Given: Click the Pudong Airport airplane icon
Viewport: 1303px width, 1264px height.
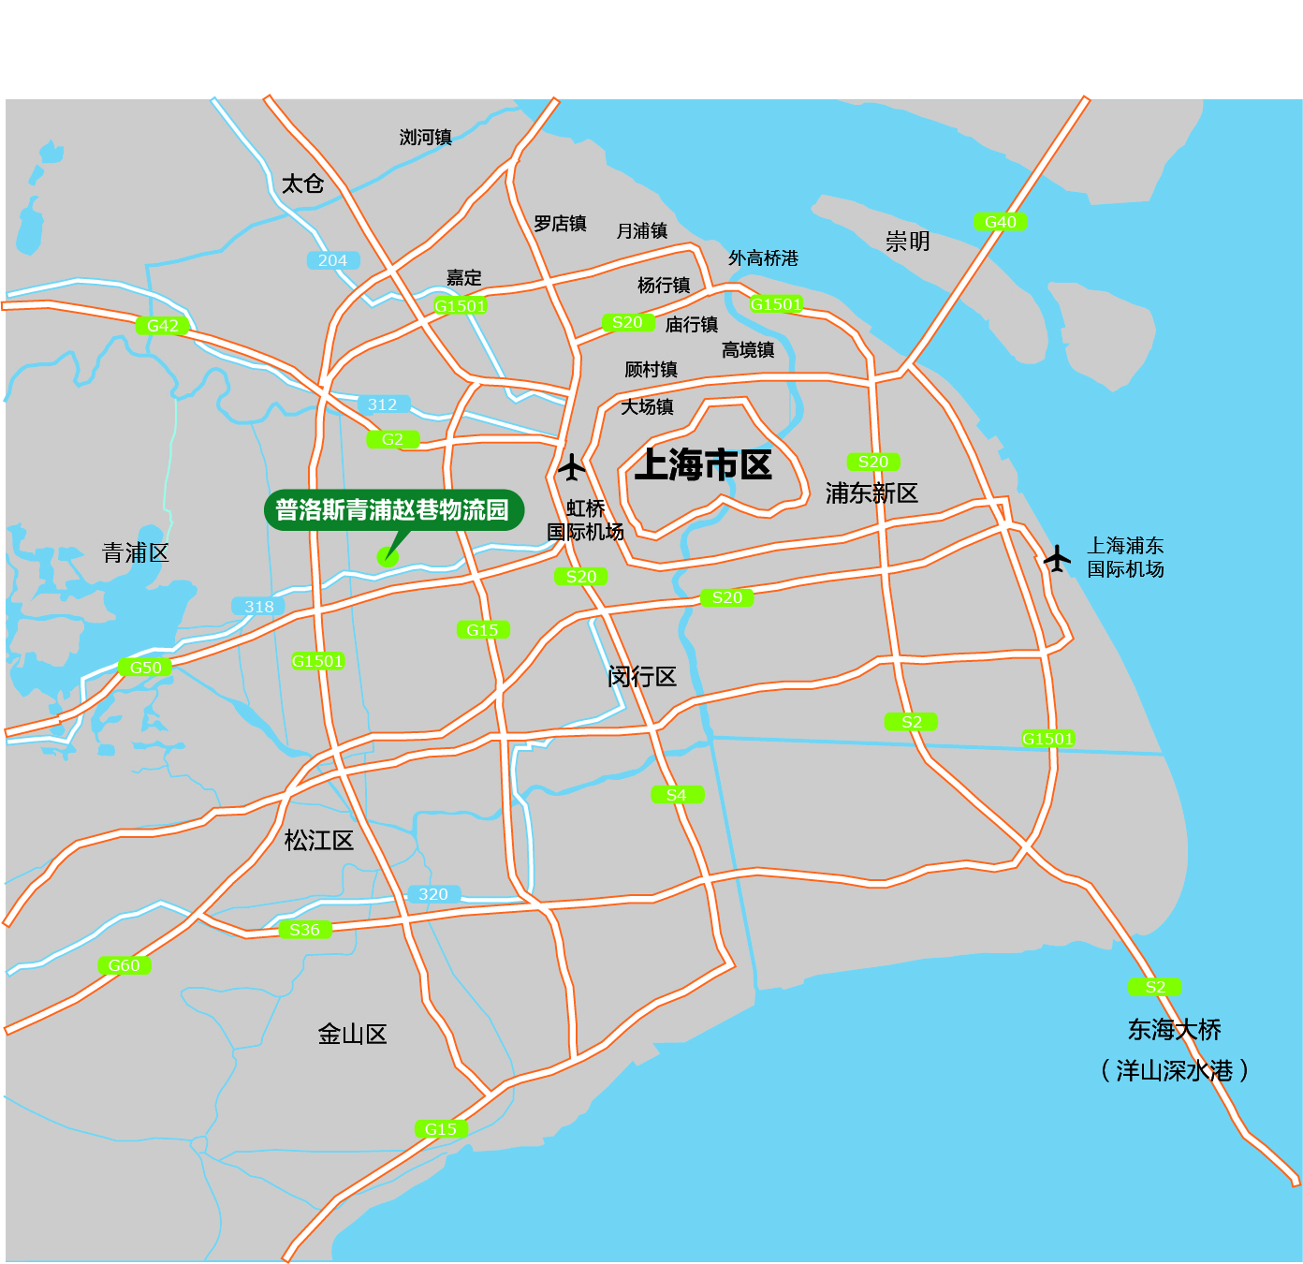Looking at the screenshot, I should pos(1057,558).
